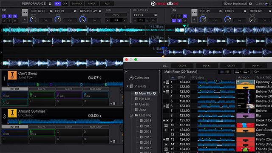272x153 pixels.
Task: Click the FX2 single-dot mode button
Action: coord(194,20)
